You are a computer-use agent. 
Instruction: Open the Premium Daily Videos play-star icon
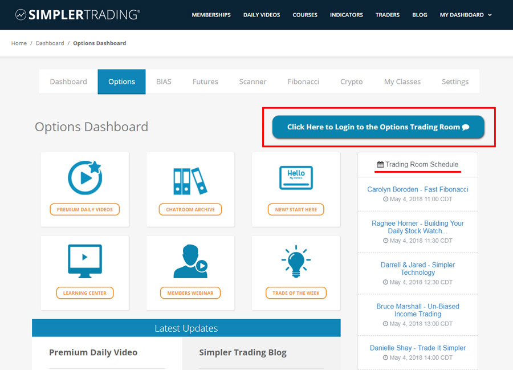[85, 178]
